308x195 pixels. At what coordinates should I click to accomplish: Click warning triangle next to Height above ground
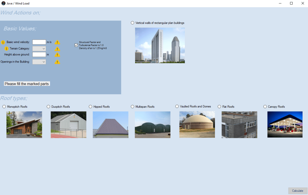pos(57,55)
